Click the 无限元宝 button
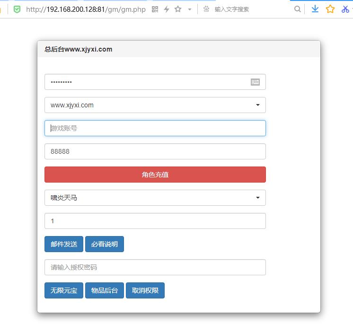This screenshot has height=333, width=353. point(64,290)
